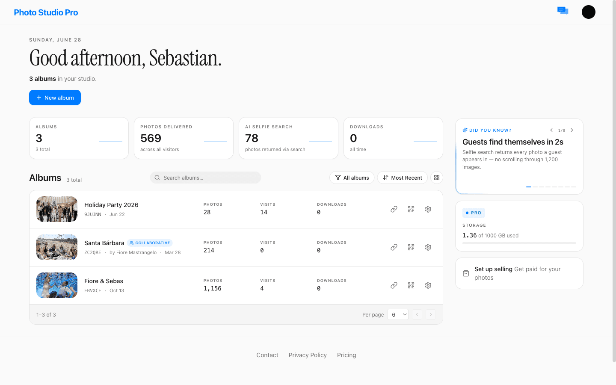Copy link for Holiday Party 2026 album
Image resolution: width=616 pixels, height=385 pixels.
(394, 209)
